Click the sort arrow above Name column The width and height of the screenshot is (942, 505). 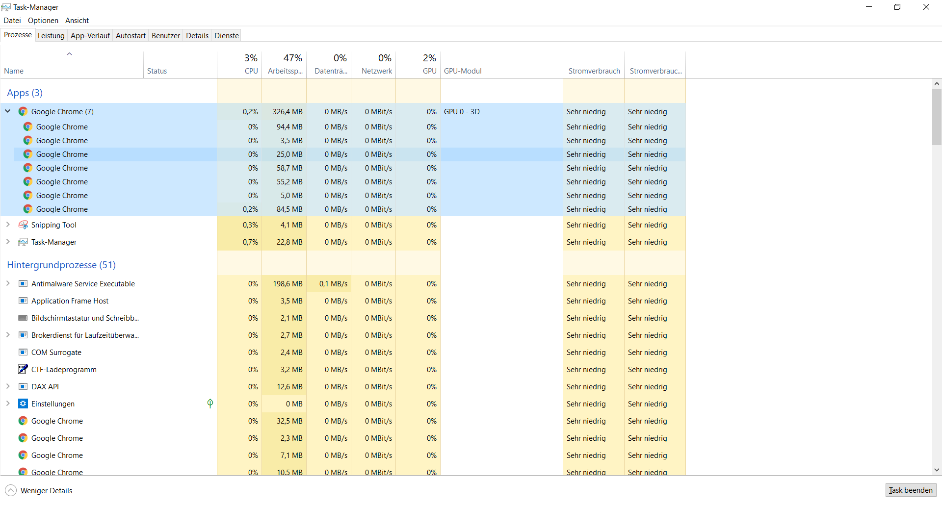coord(70,54)
